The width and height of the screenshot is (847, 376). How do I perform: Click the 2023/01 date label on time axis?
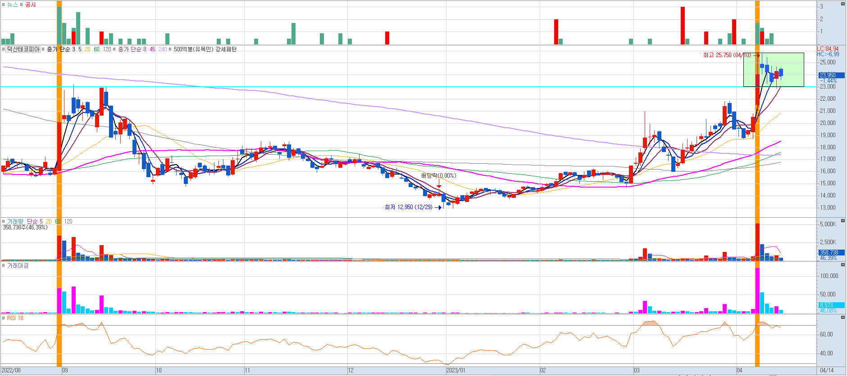tap(456, 371)
